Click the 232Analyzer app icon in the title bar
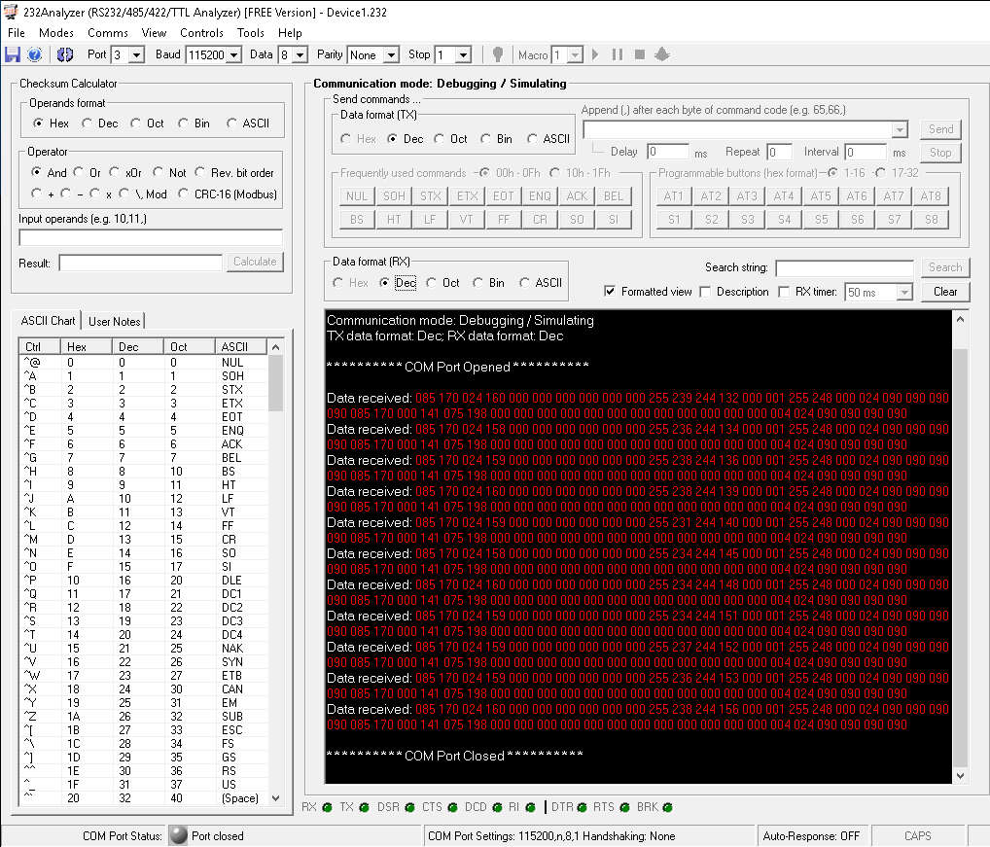 pos(11,12)
